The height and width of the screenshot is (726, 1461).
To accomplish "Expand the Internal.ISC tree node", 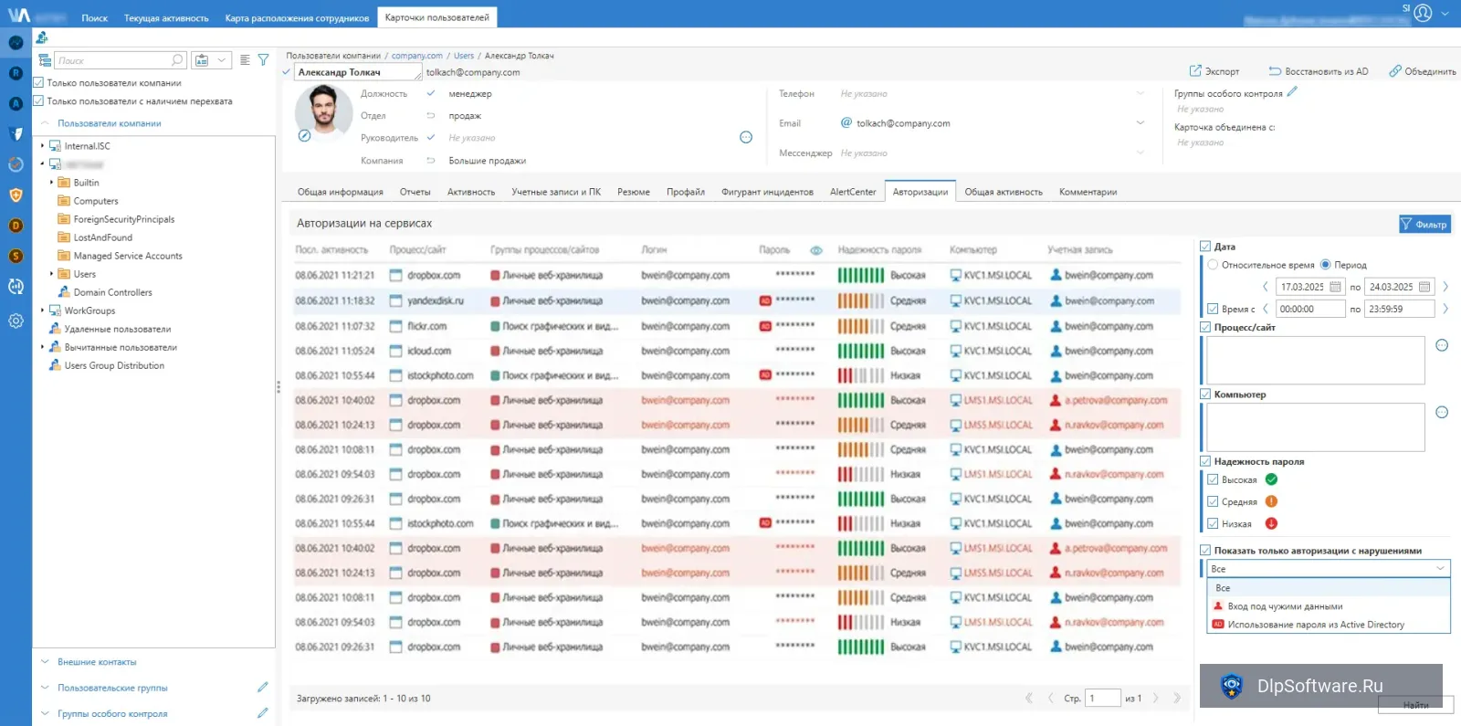I will pos(42,145).
